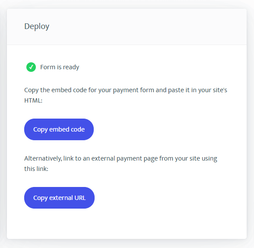Click the green checkmark status icon
Viewport: 254px width, 248px height.
click(31, 67)
